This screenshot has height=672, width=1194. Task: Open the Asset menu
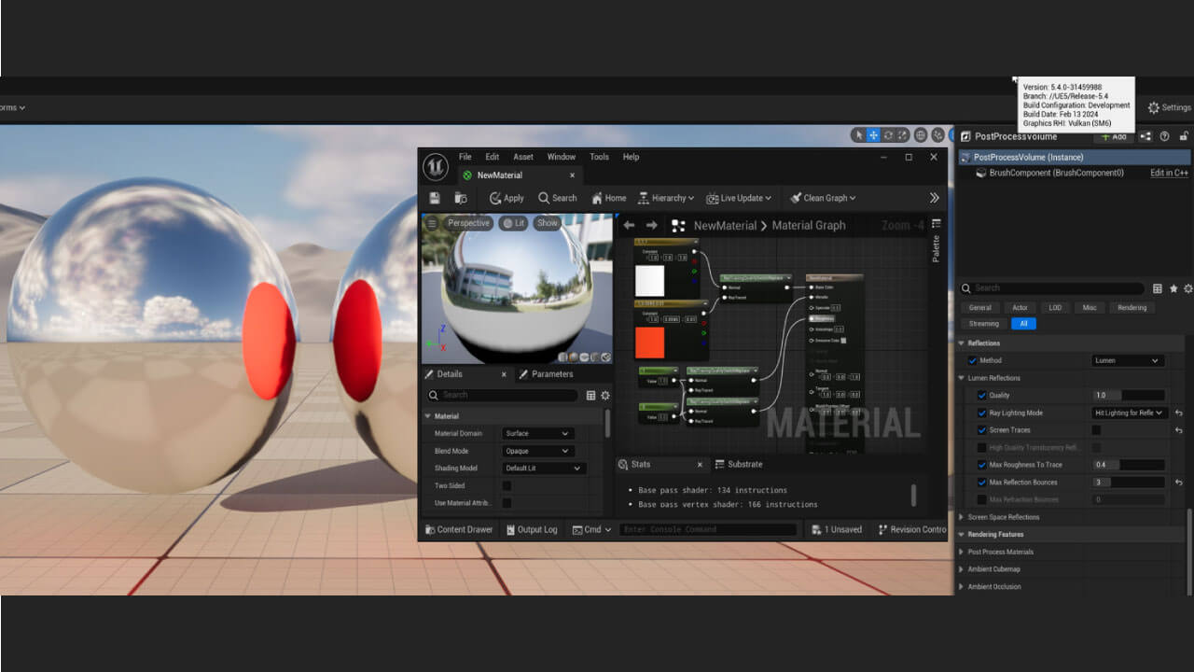[x=523, y=157]
